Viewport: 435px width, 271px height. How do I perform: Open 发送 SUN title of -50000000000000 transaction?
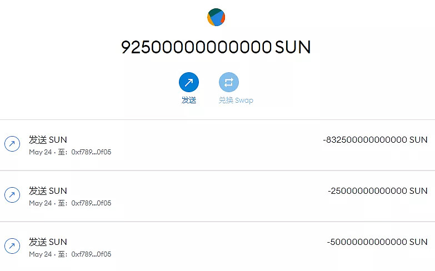(48, 242)
